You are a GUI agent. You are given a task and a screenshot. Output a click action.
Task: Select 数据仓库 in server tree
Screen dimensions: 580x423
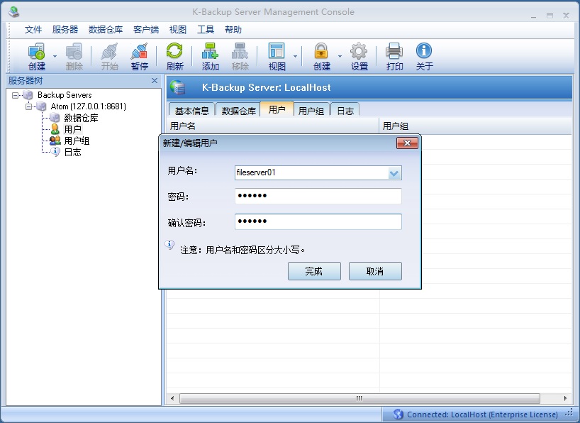pyautogui.click(x=81, y=118)
